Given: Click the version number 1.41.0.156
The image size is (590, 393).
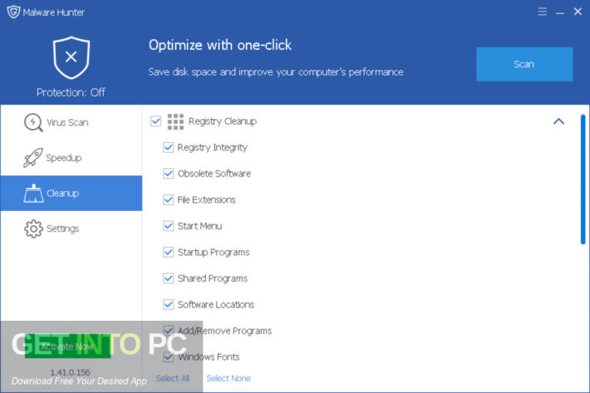Looking at the screenshot, I should tap(71, 372).
